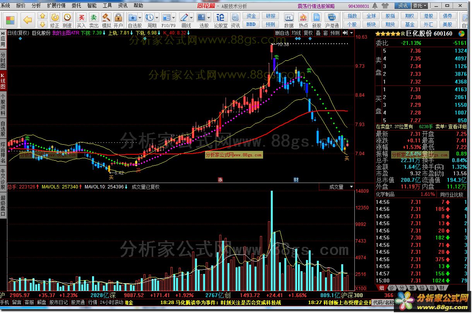472x313 pixels.
Task: Open the 帮助 menu
Action: [x=138, y=5]
